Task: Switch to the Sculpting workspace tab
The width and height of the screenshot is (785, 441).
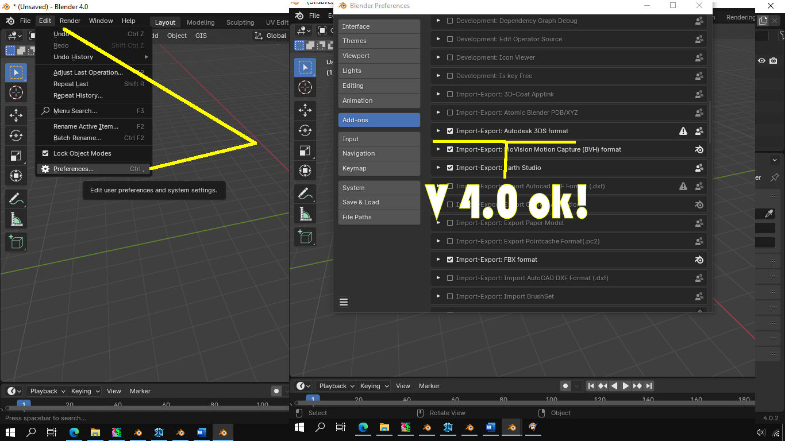Action: pyautogui.click(x=240, y=22)
